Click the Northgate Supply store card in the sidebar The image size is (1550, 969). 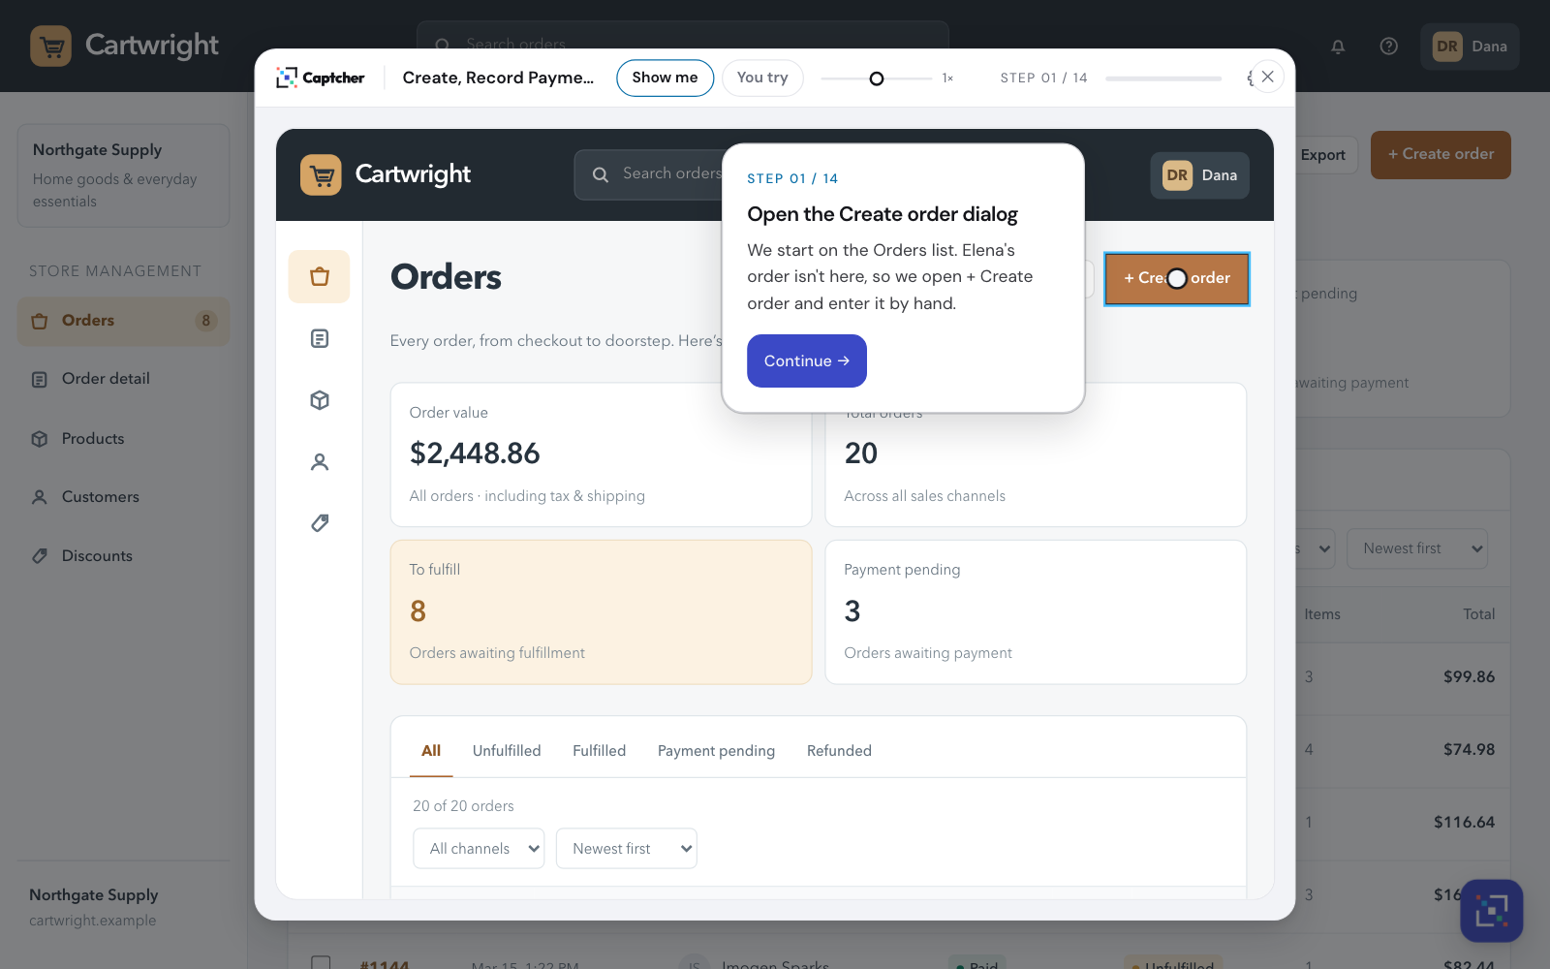tap(124, 175)
